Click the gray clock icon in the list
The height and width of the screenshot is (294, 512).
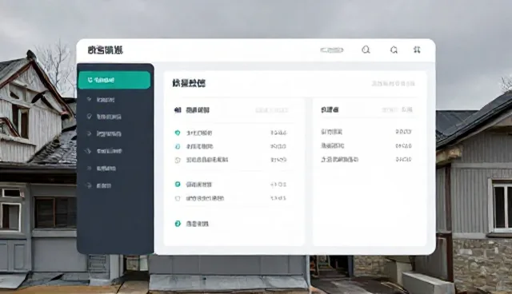[x=178, y=160]
